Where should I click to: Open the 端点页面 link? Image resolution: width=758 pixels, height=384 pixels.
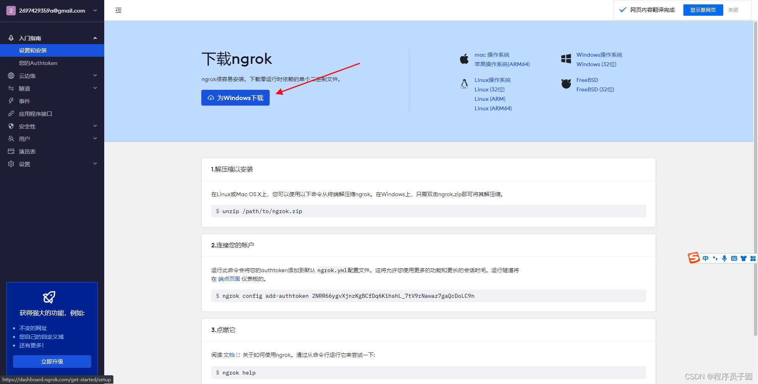(x=229, y=279)
